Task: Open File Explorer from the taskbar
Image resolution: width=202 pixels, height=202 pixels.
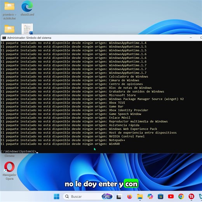Action: (140, 197)
